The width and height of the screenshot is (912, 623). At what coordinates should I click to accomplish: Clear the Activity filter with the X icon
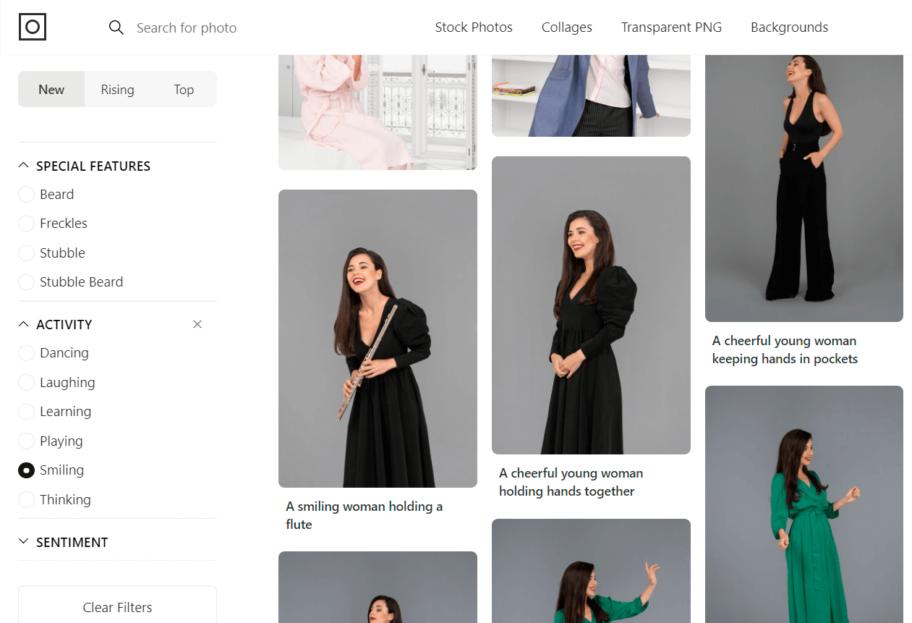click(x=197, y=324)
